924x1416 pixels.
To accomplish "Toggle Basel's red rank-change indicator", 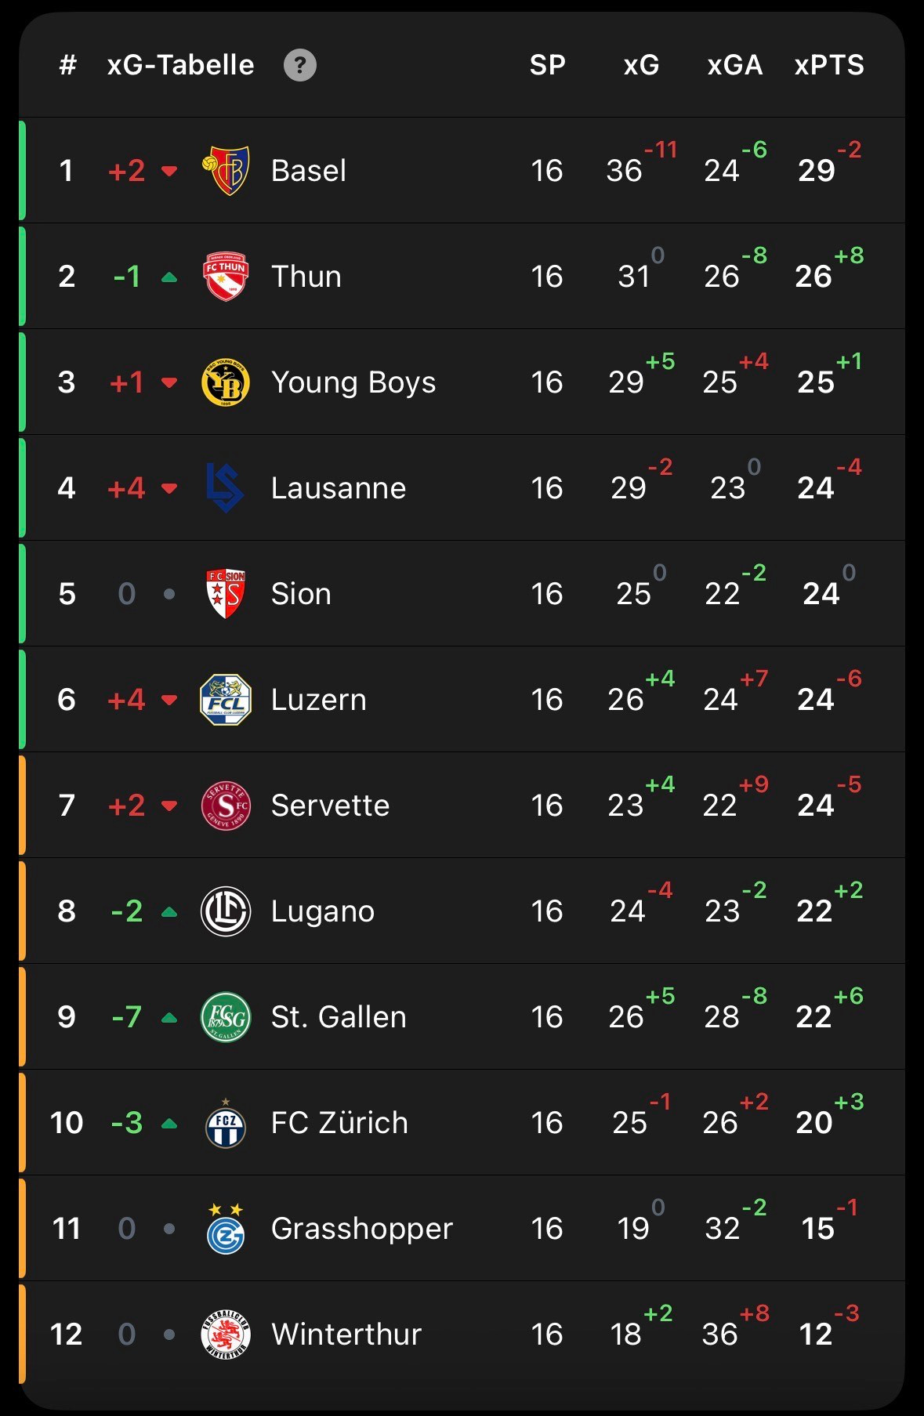I will 170,169.
